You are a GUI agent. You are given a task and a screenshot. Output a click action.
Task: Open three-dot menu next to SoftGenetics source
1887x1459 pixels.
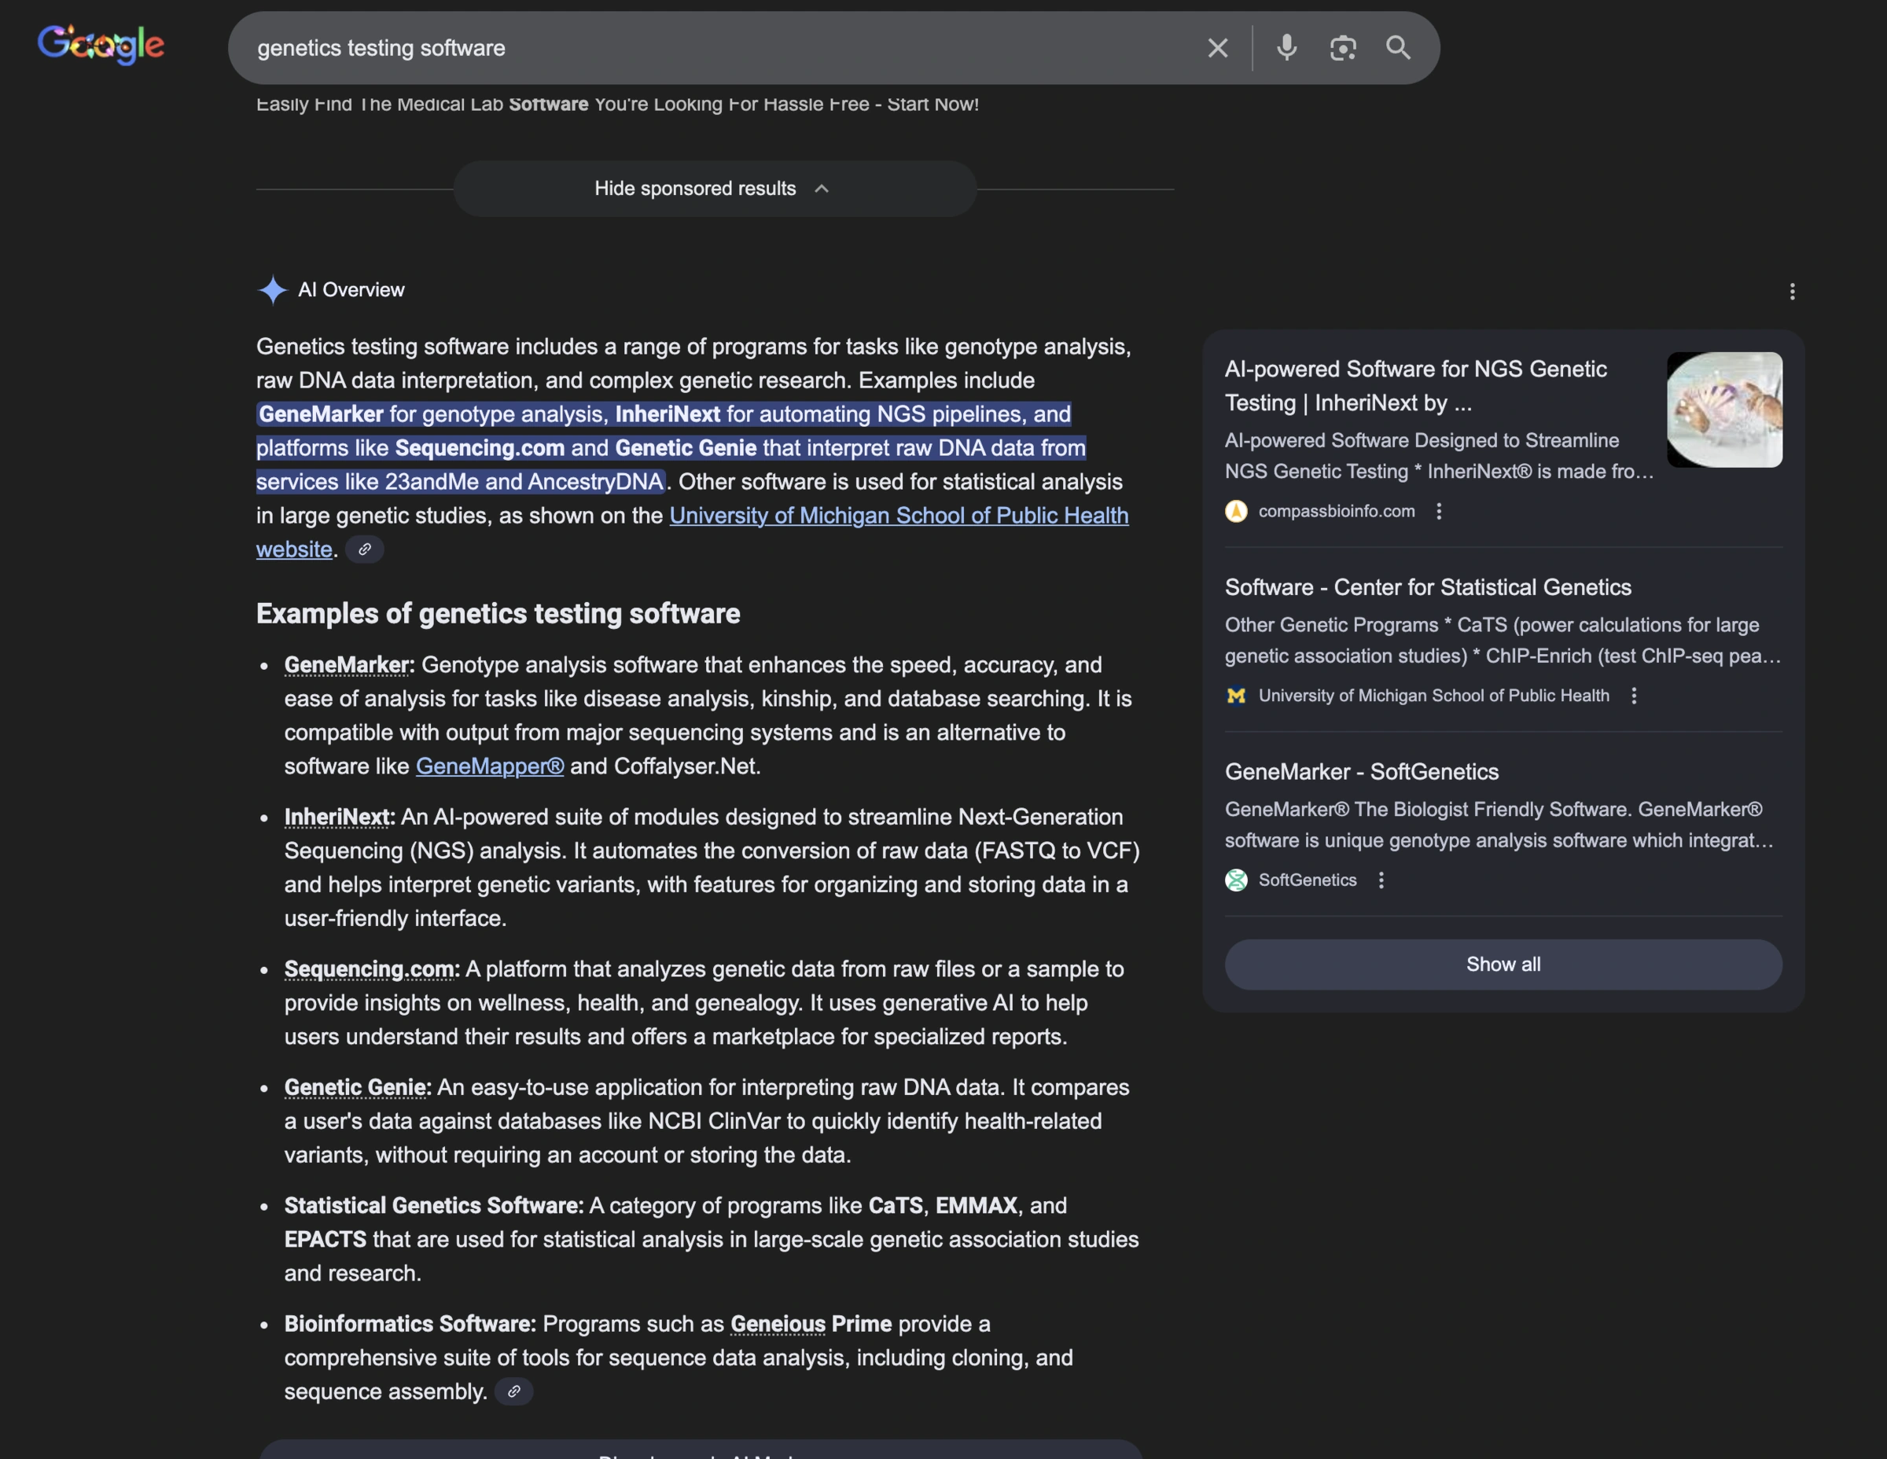(1381, 880)
